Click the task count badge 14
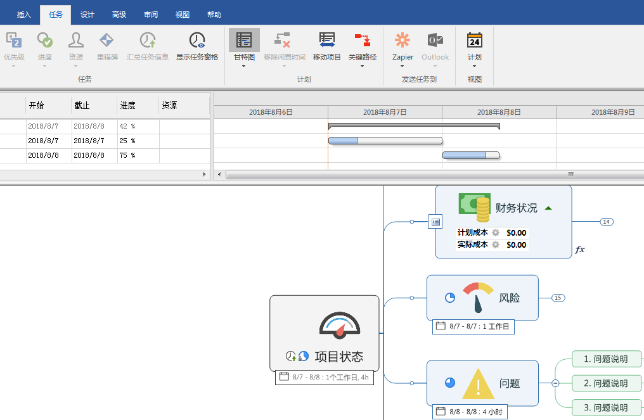 [606, 222]
